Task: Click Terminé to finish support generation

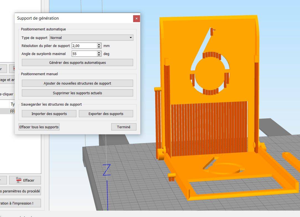Action: [123, 127]
